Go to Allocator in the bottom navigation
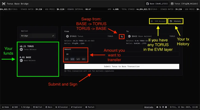Image resolution: width=200 pixels, height=110 pixels. click(x=61, y=107)
